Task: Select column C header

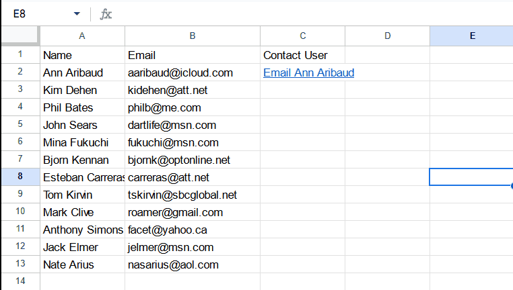Action: (303, 36)
